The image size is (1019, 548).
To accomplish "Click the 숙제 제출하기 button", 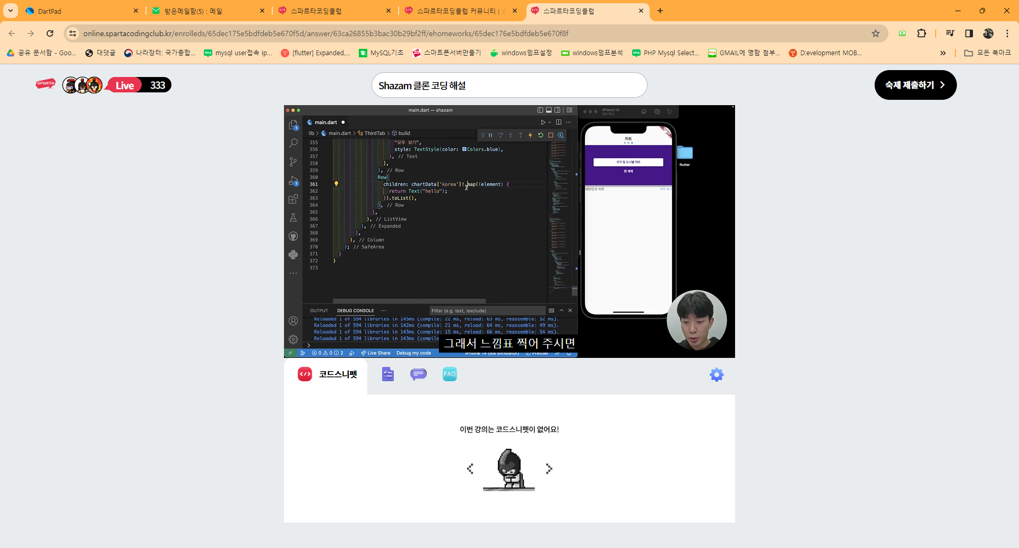I will 915,85.
